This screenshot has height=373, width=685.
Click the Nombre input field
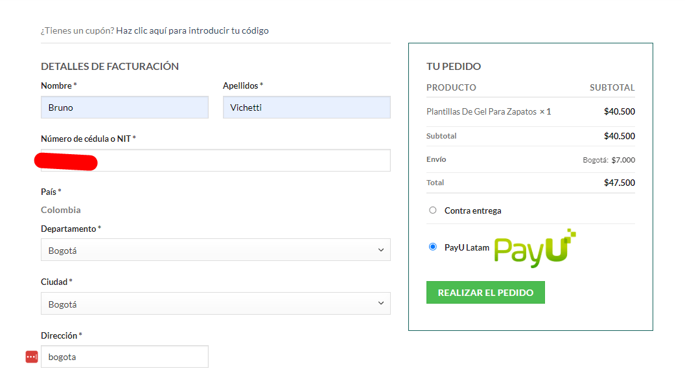[x=124, y=107]
